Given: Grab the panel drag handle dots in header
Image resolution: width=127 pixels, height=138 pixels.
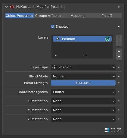Looking at the screenshot, I should [120, 7].
